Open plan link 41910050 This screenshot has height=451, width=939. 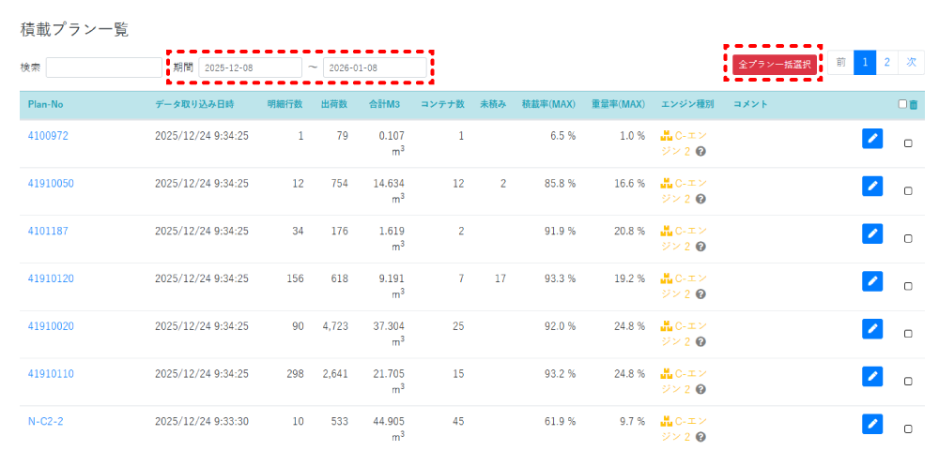point(51,183)
